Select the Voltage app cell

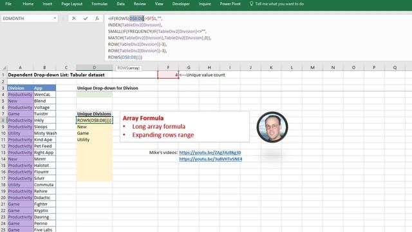click(x=44, y=108)
